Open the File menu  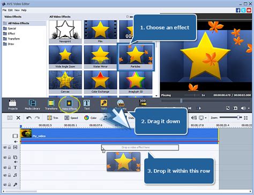click(4, 10)
